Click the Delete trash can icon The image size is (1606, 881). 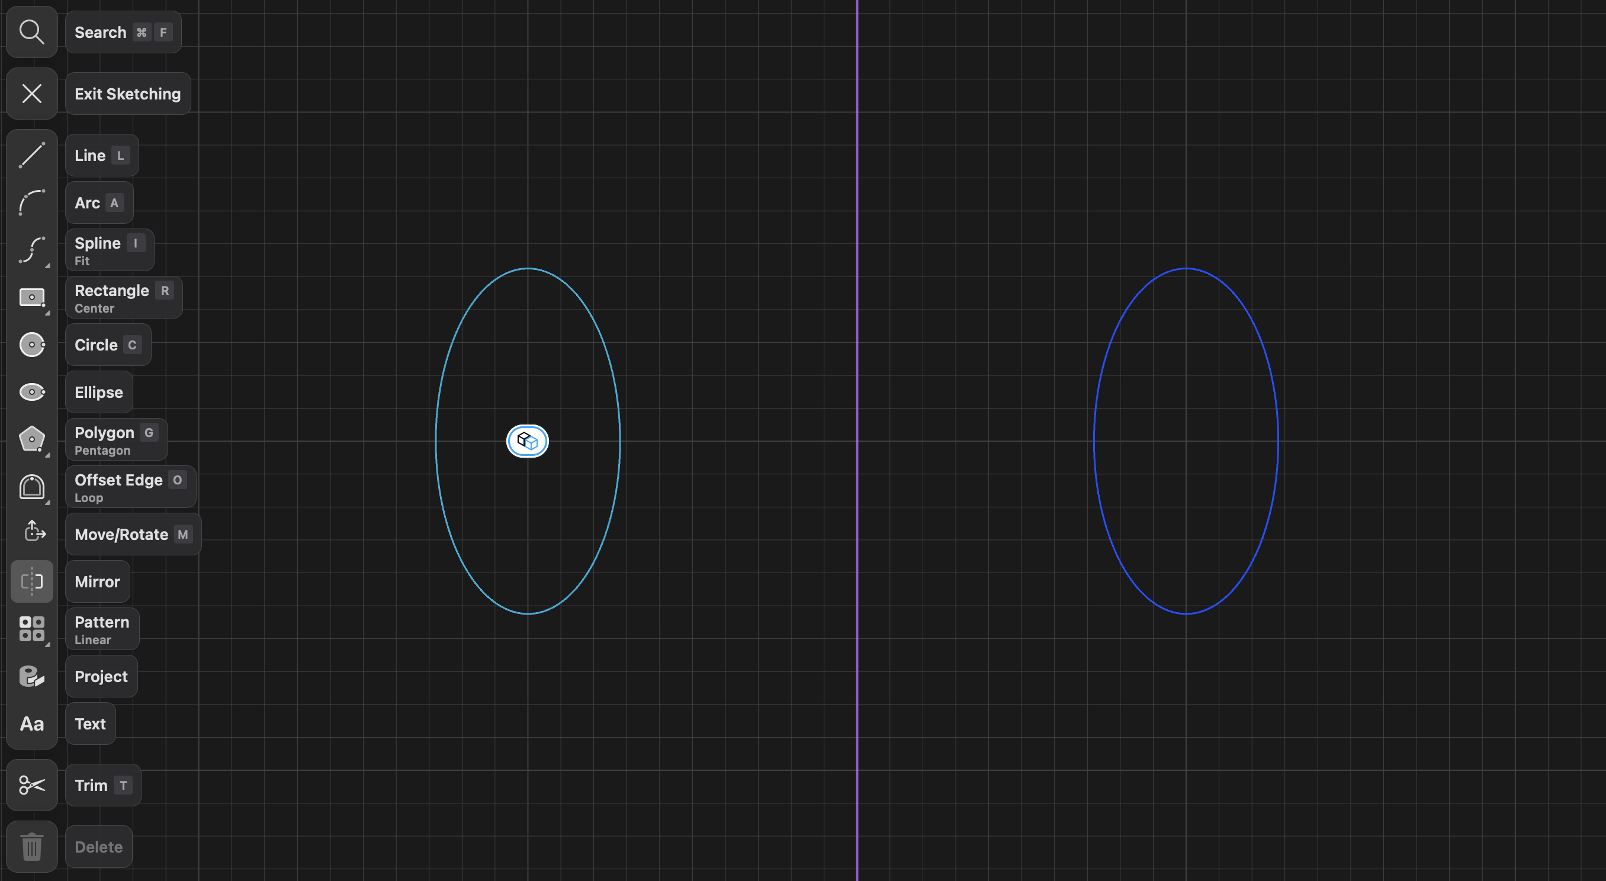pyautogui.click(x=32, y=847)
